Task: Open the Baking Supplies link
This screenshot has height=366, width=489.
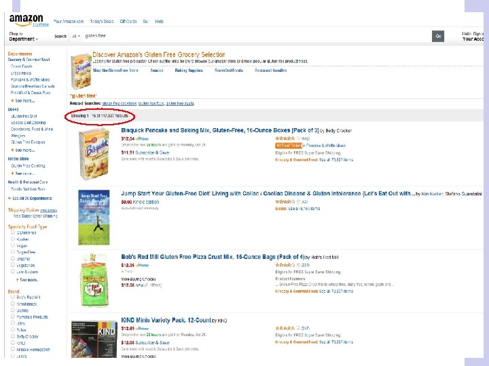Action: (x=189, y=70)
